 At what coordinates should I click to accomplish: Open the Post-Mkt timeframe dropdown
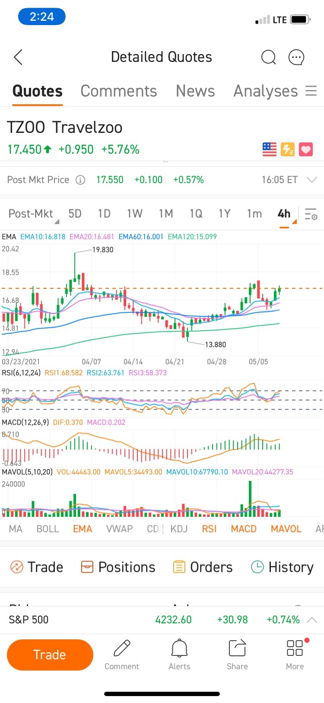point(33,214)
